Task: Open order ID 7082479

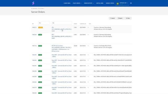Action: 34,87
